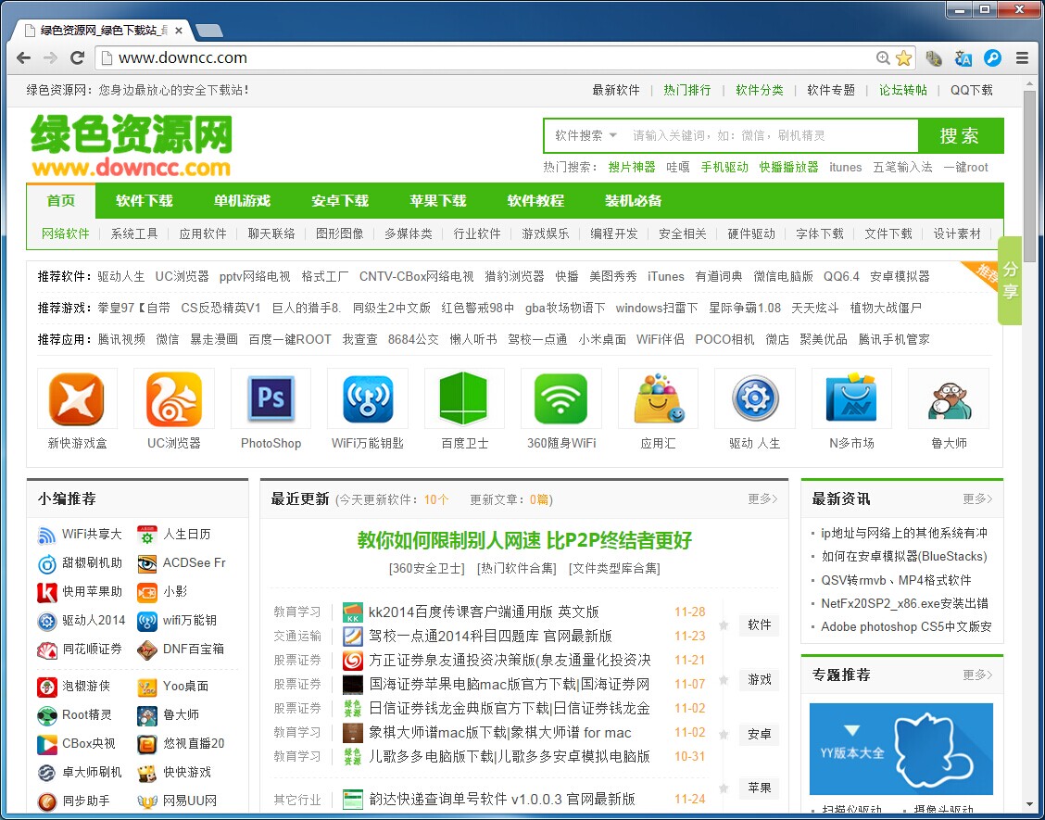The image size is (1045, 820).
Task: Open the WiFi万能钥匙 icon
Action: pyautogui.click(x=367, y=398)
